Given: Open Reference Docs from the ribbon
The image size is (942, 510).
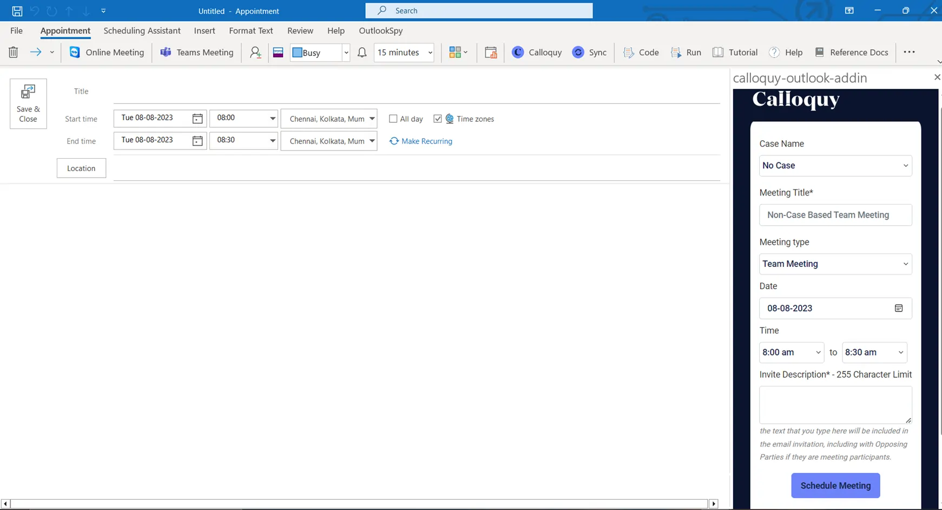Looking at the screenshot, I should [x=851, y=53].
